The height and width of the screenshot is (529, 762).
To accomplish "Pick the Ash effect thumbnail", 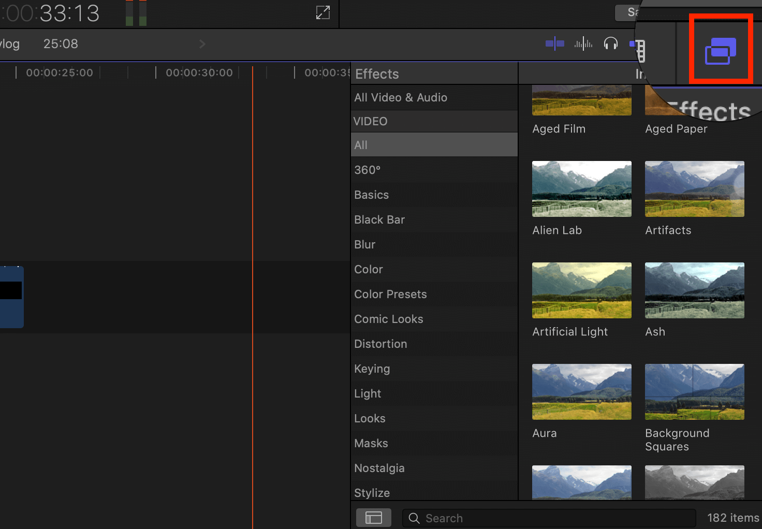I will (x=695, y=290).
